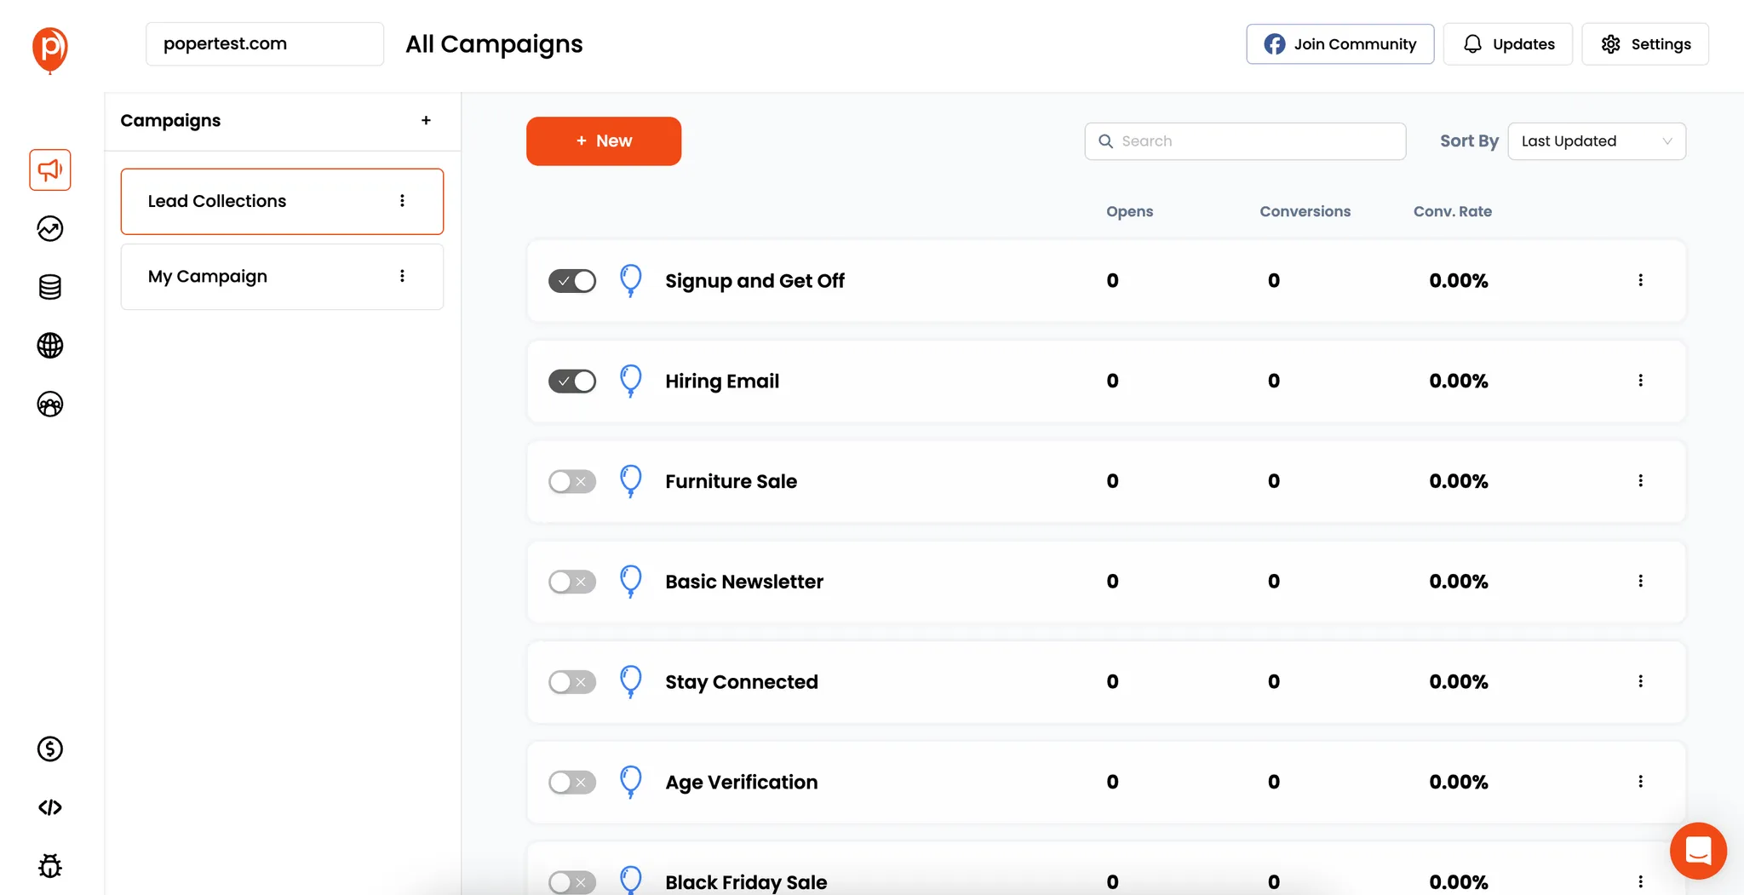Click the Search campaigns field
The height and width of the screenshot is (895, 1744).
[1244, 141]
